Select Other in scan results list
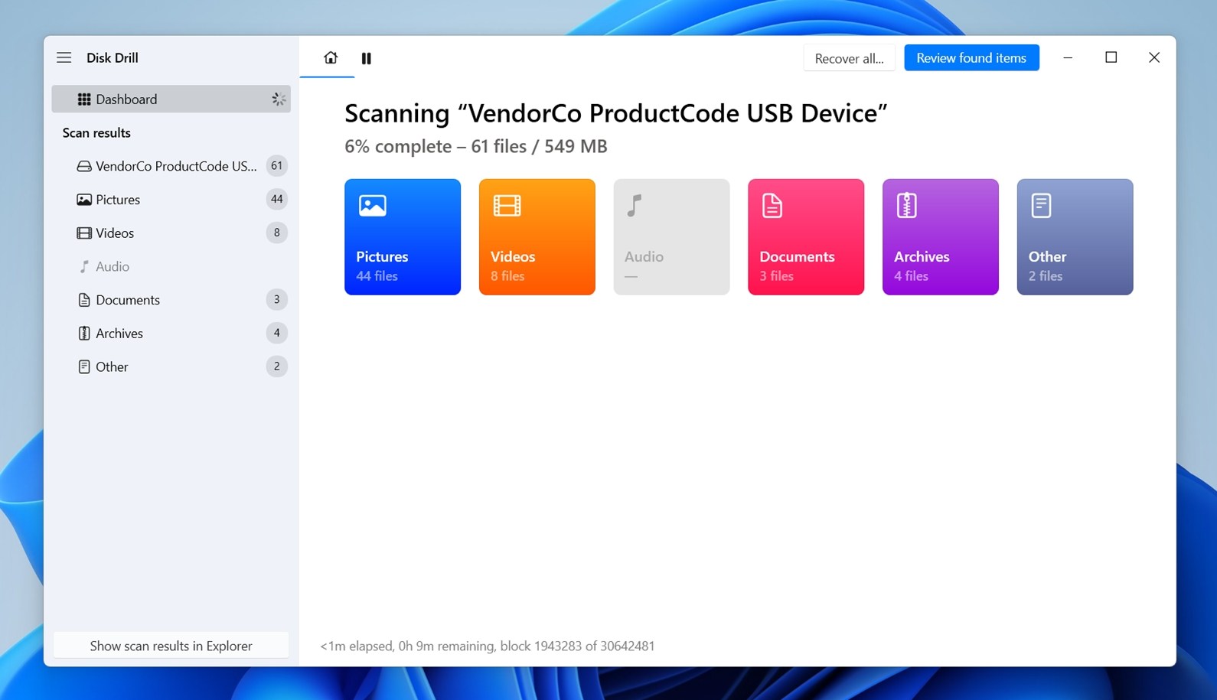The height and width of the screenshot is (700, 1217). pyautogui.click(x=112, y=367)
